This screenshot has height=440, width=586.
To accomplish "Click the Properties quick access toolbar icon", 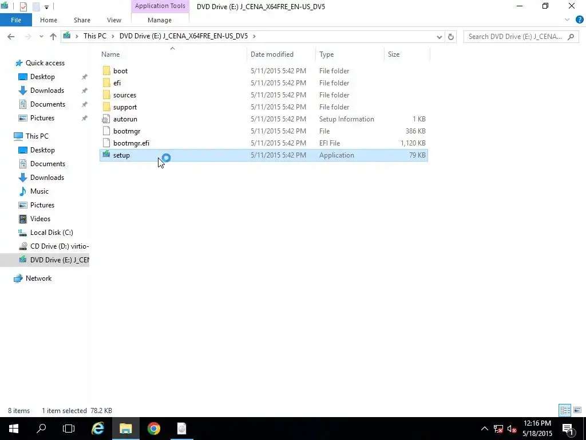I will click(23, 6).
